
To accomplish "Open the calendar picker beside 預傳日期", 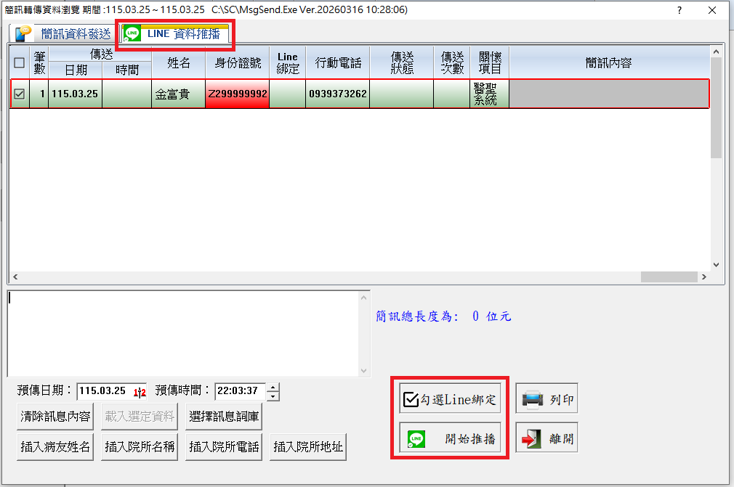I will [140, 392].
